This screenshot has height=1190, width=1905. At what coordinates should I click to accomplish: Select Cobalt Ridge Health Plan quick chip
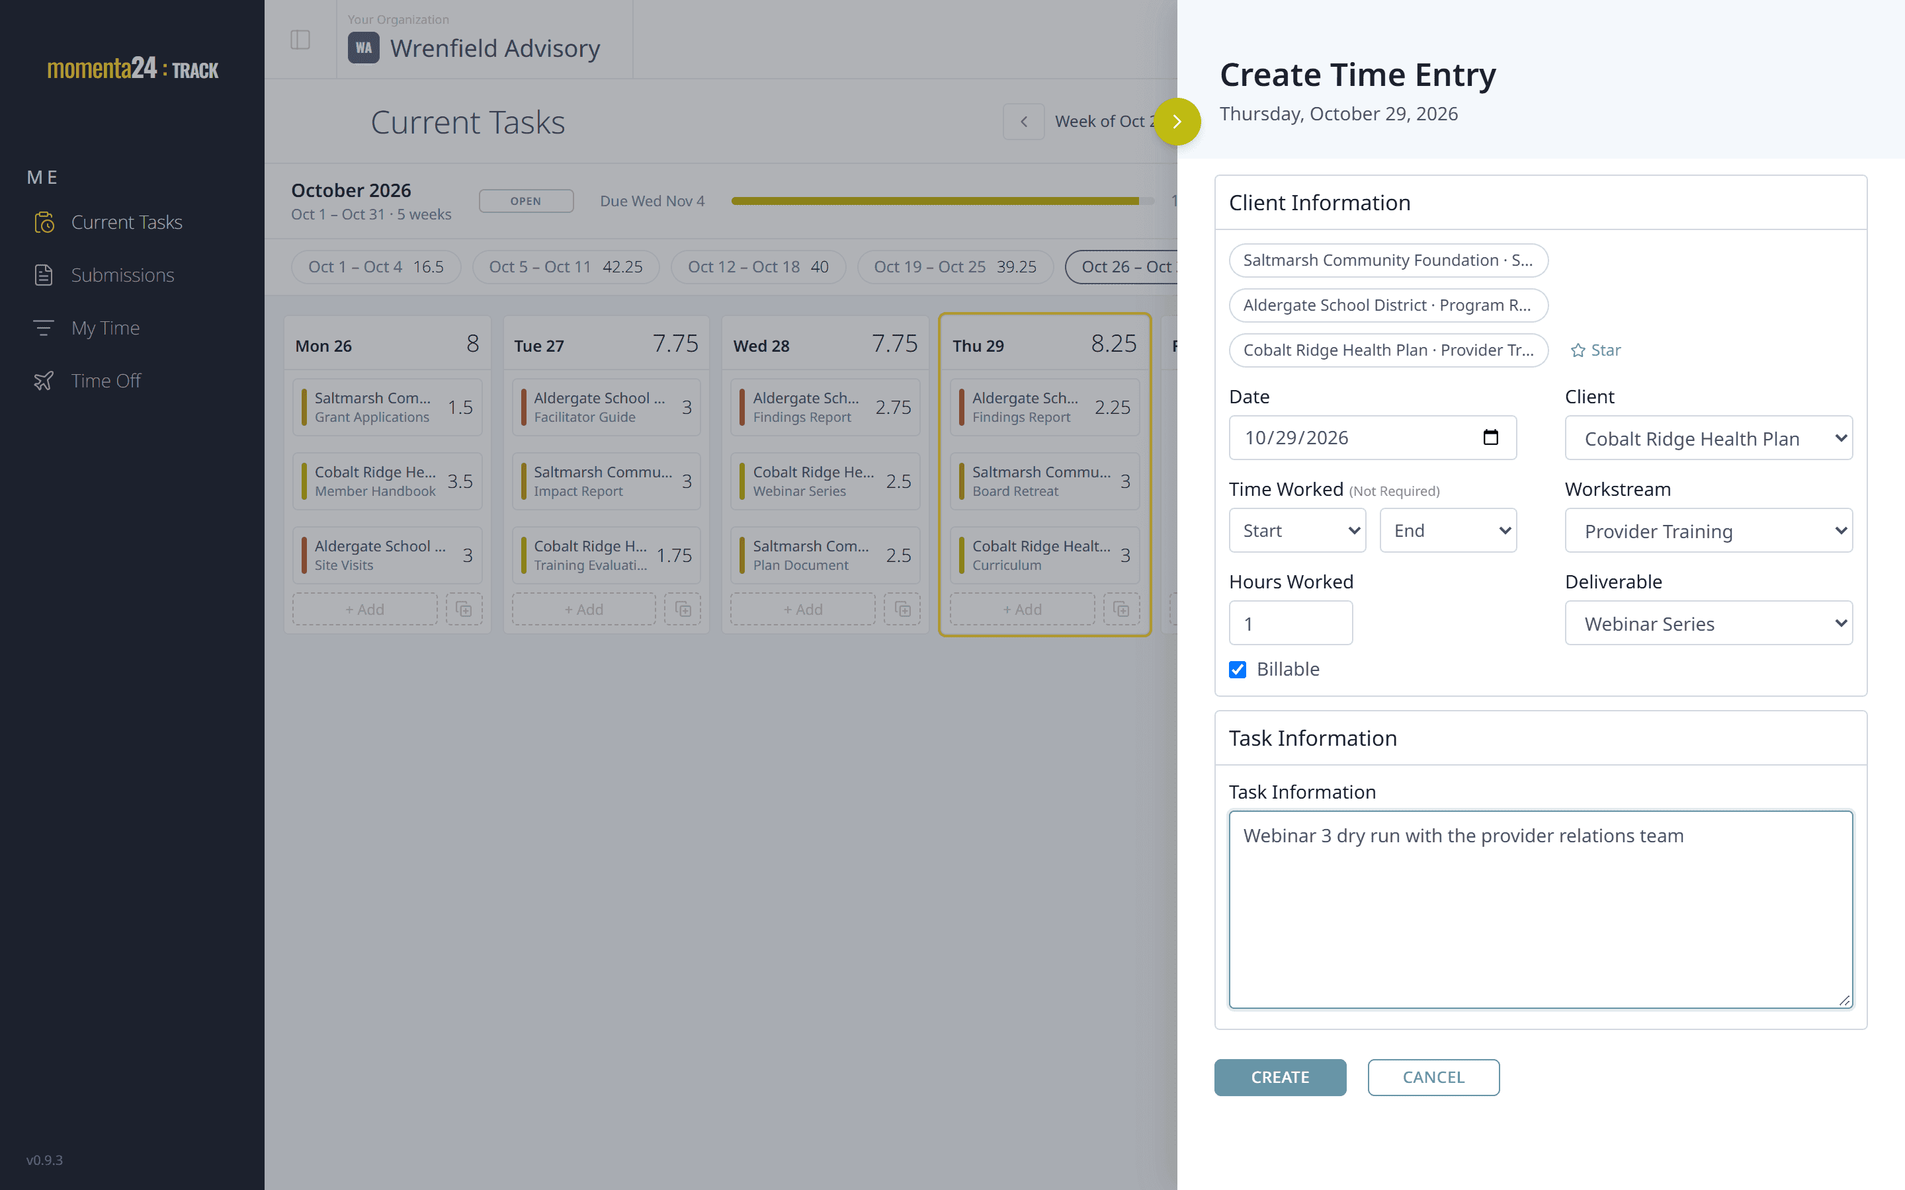point(1388,350)
